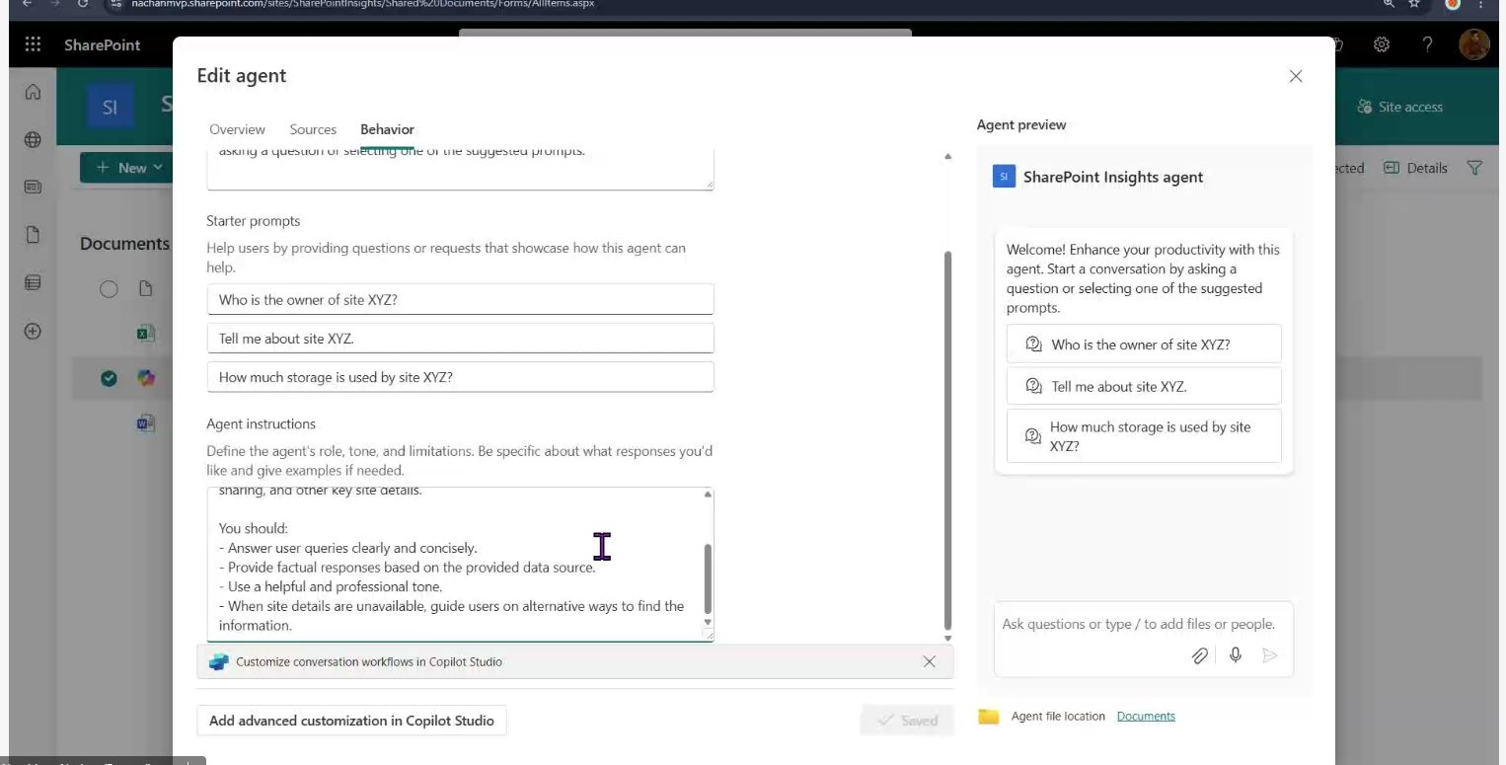Click the attach file paperclip icon
The image size is (1506, 765).
(1200, 655)
